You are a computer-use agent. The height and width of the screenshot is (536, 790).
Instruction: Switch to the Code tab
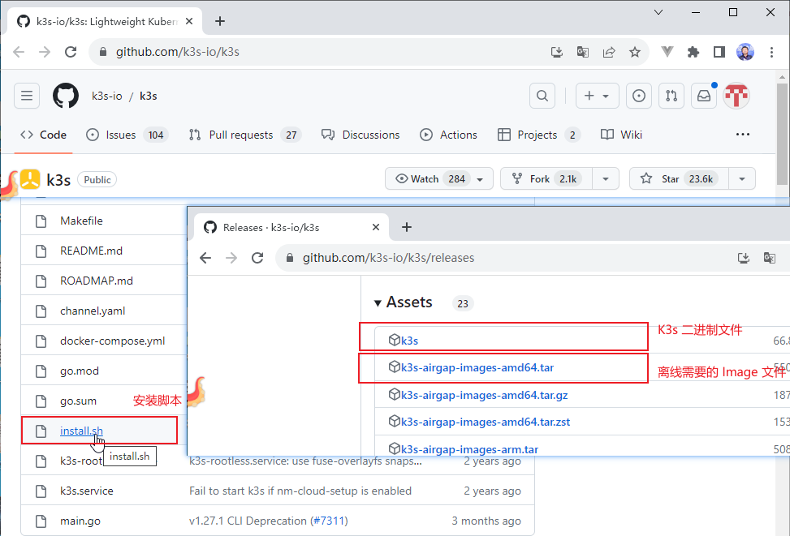tap(43, 135)
